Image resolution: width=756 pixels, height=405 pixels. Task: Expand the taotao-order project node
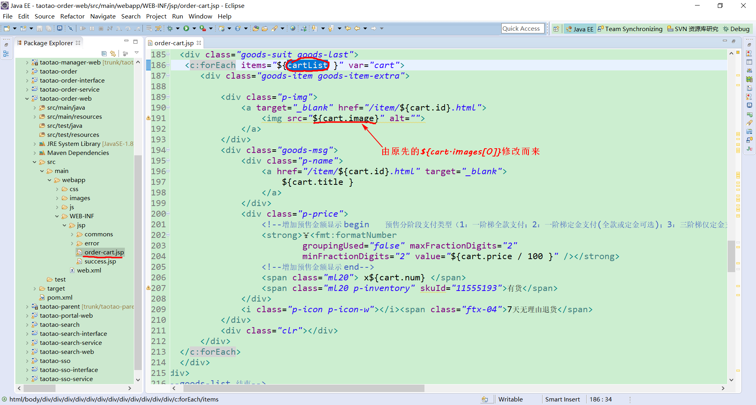[x=27, y=72]
